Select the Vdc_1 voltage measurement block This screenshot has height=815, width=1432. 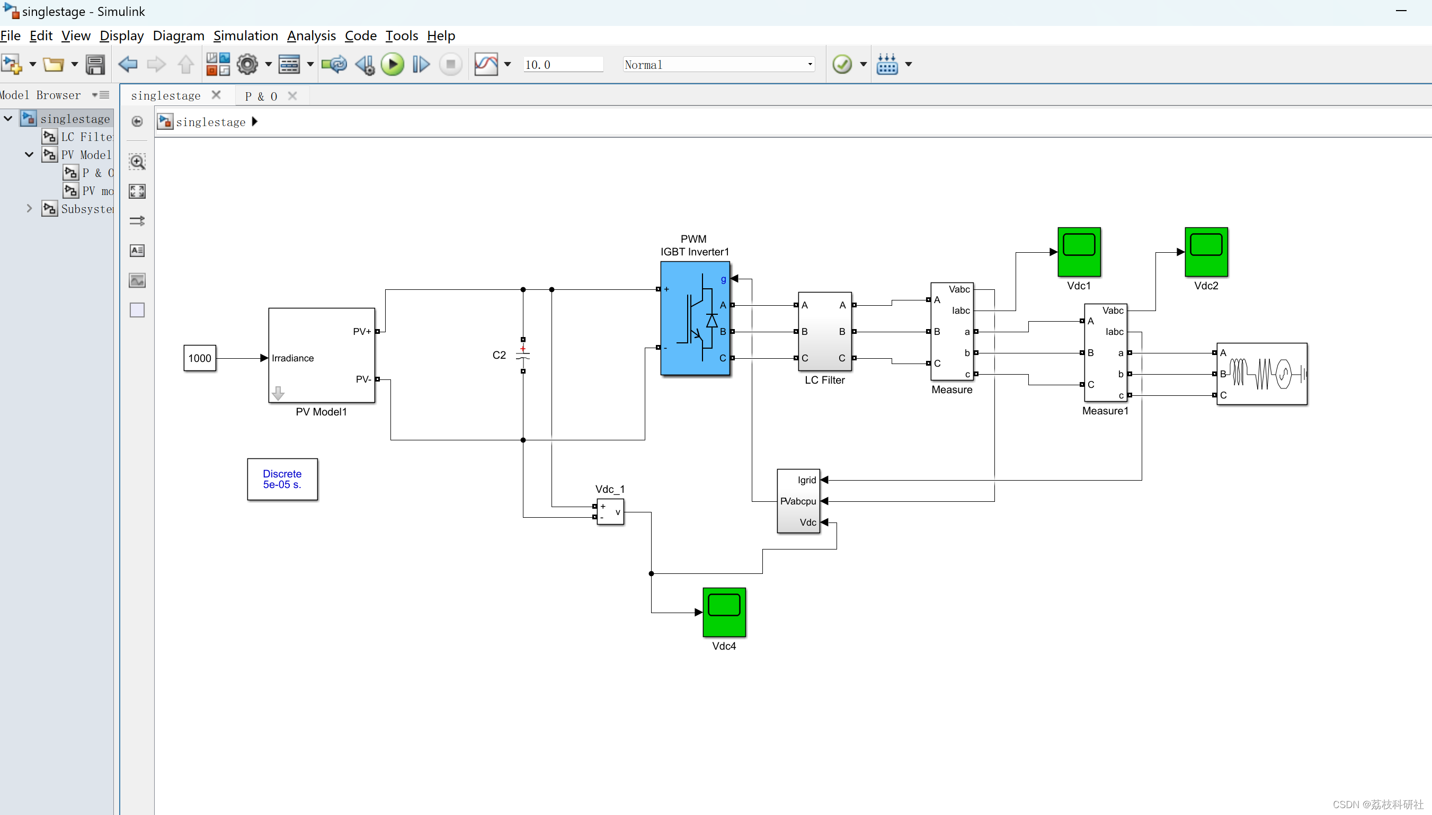pyautogui.click(x=610, y=511)
